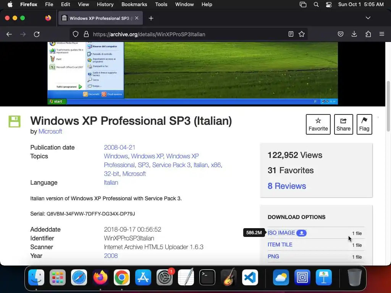Screen dimensions: 391x293
Task: Open the x86 topic link
Action: [216, 165]
